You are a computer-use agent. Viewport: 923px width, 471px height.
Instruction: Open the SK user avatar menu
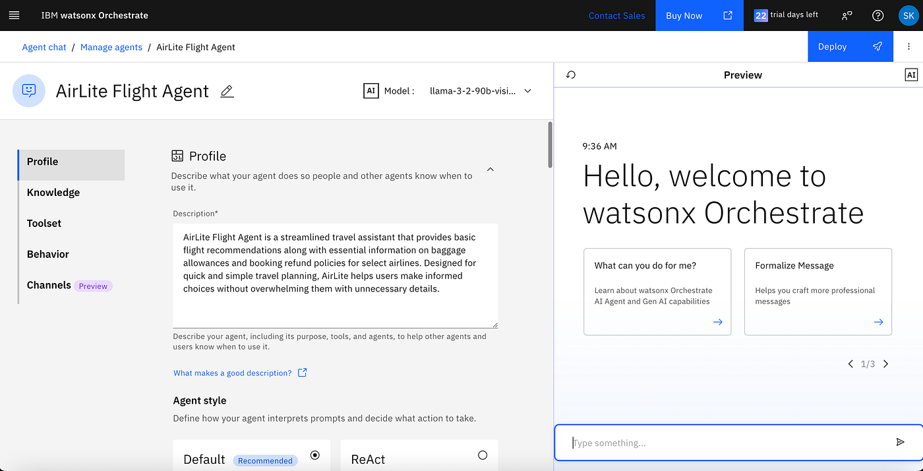pos(907,15)
